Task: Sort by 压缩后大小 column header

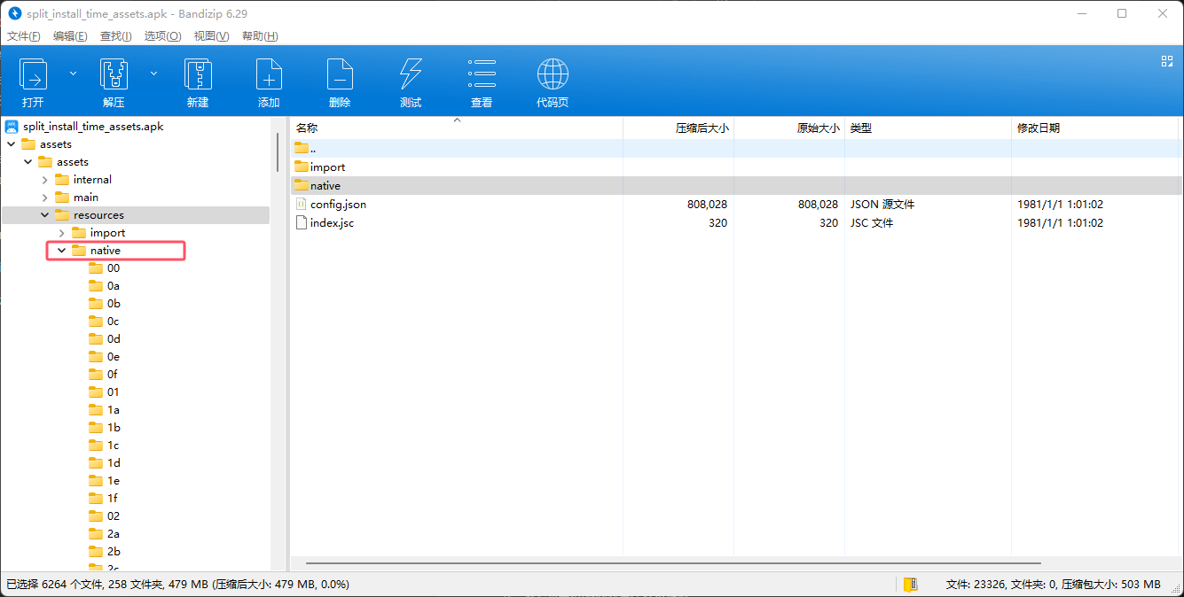Action: (678, 128)
